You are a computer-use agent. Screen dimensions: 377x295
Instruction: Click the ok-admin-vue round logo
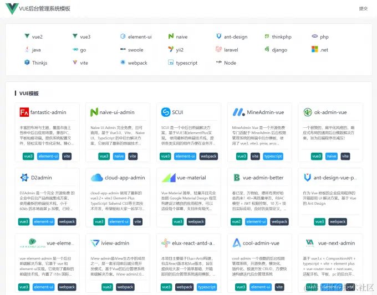[308, 112]
